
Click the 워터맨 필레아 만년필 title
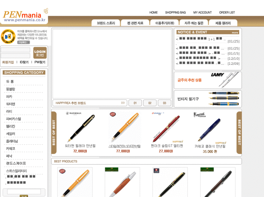[80, 146]
